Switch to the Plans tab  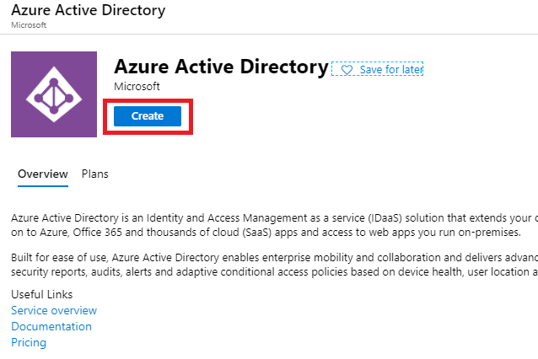click(x=94, y=174)
